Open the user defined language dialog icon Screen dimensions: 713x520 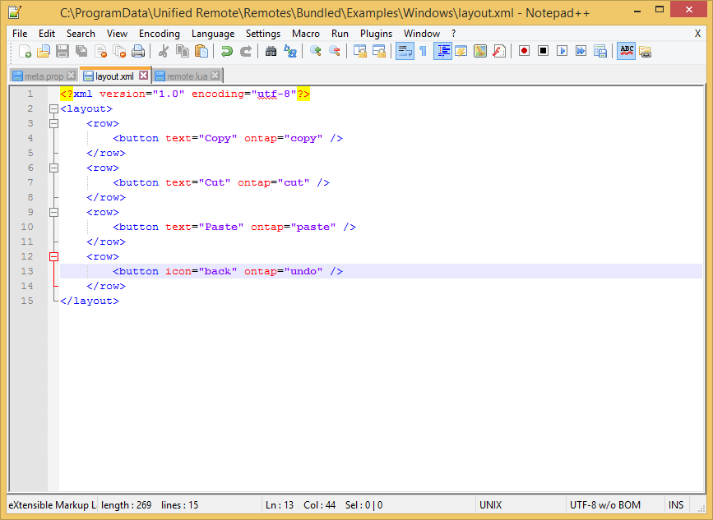[x=461, y=51]
